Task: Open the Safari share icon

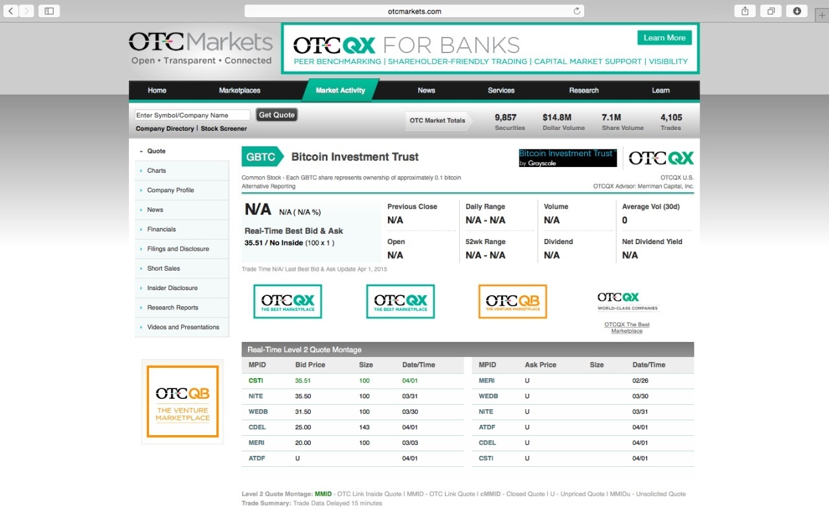Action: 745,11
